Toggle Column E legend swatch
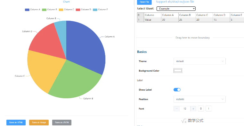 (95, 10)
